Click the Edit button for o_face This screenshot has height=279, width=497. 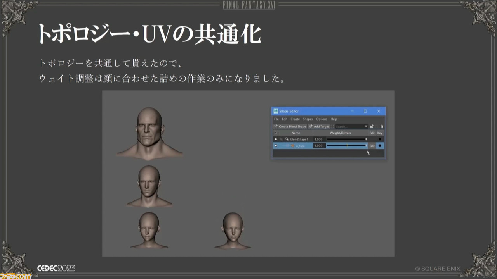(372, 146)
